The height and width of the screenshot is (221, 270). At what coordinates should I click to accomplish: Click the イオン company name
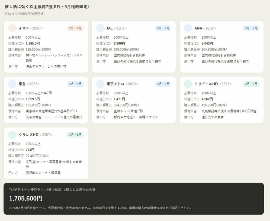tap(24, 28)
